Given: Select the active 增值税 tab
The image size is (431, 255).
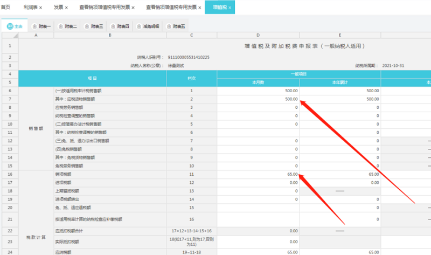Looking at the screenshot, I should click(x=220, y=7).
